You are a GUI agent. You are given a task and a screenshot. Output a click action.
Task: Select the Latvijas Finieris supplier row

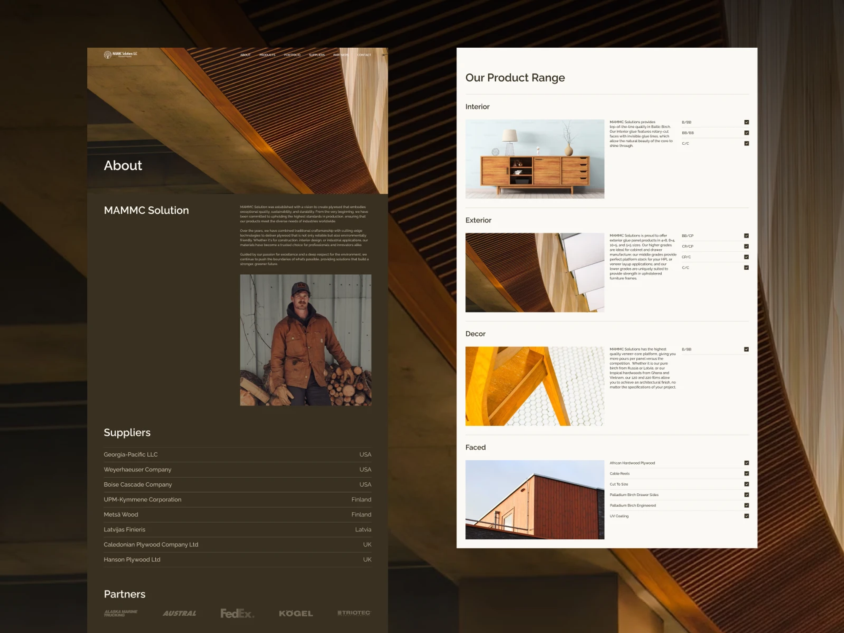(x=238, y=530)
